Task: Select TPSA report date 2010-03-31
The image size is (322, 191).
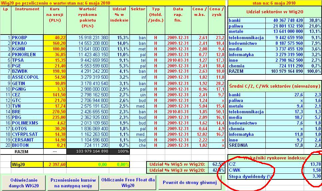Action: coord(178,60)
